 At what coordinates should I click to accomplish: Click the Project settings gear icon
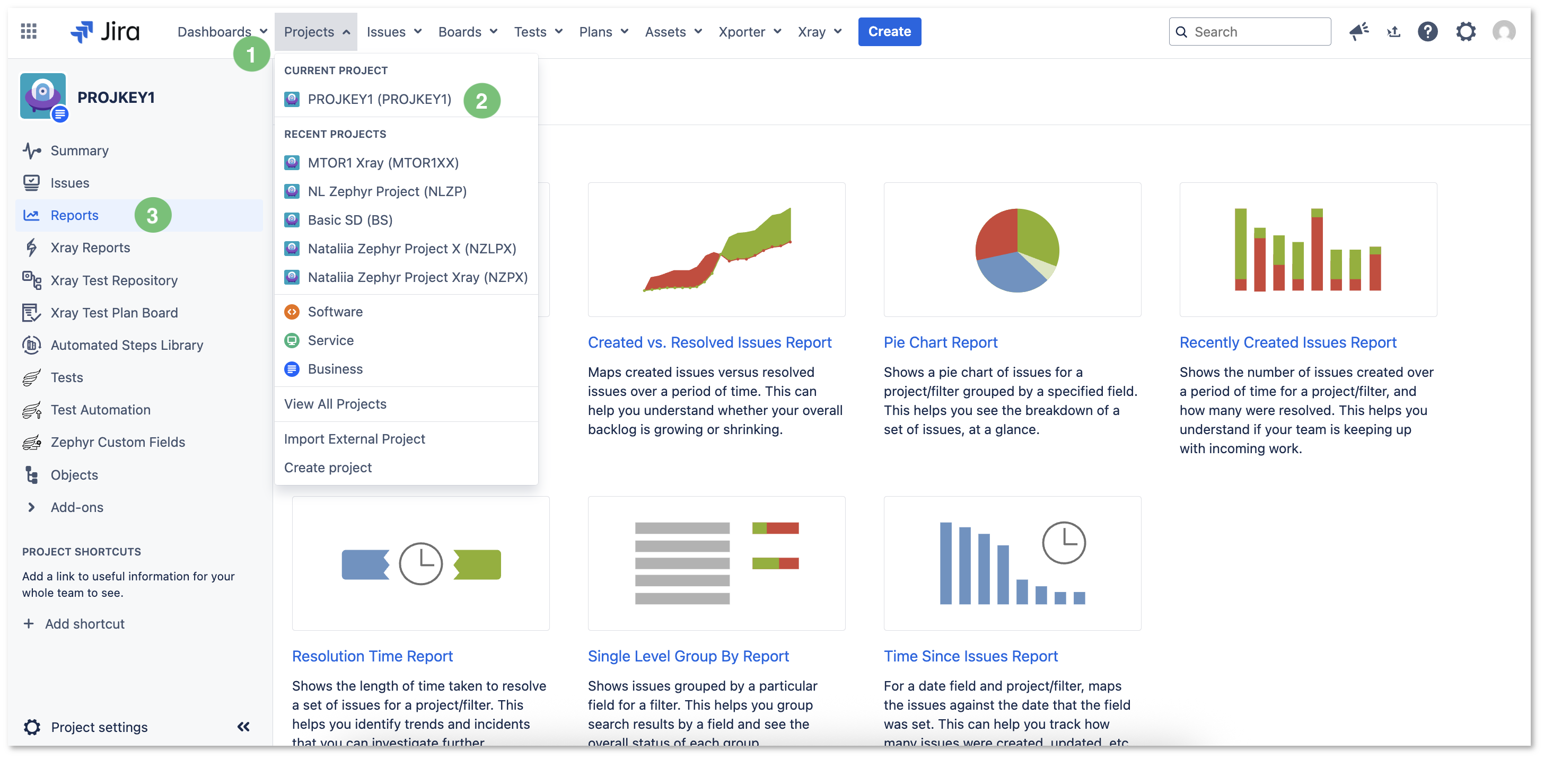[32, 727]
